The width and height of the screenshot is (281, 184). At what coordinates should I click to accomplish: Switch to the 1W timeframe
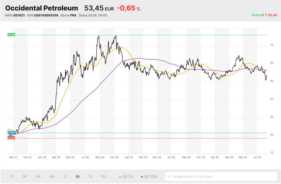[x=24, y=176]
